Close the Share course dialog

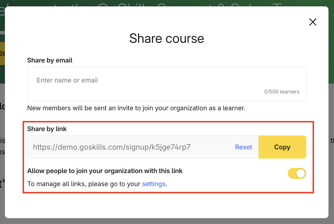click(x=313, y=22)
